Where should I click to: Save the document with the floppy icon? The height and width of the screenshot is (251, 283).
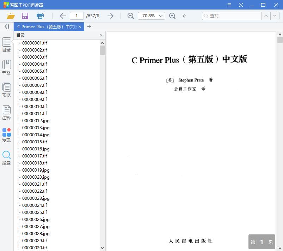pyautogui.click(x=25, y=16)
